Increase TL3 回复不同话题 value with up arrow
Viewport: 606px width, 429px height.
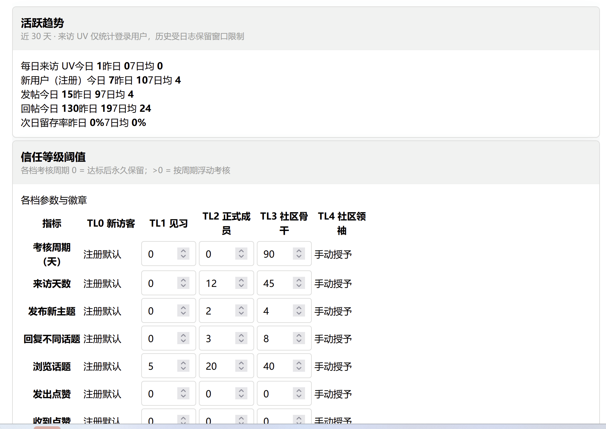click(x=299, y=335)
